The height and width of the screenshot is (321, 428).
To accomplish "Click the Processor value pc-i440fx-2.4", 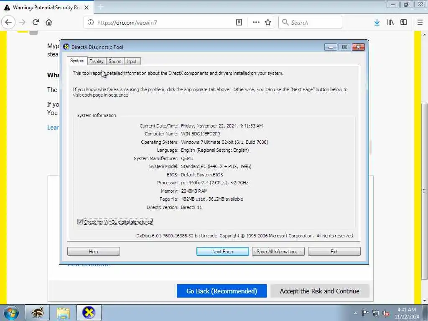I will 214,183.
